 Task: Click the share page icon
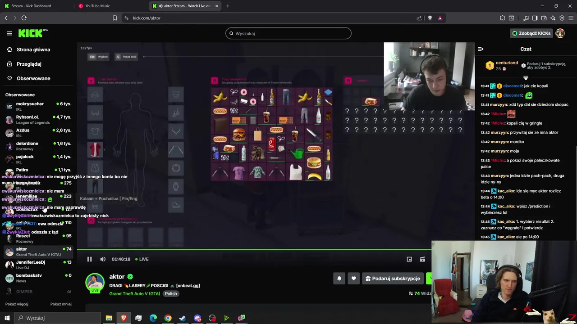click(x=419, y=18)
